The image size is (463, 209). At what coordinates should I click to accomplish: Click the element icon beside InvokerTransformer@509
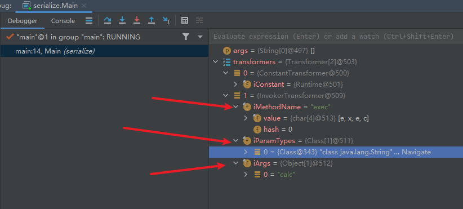click(237, 96)
